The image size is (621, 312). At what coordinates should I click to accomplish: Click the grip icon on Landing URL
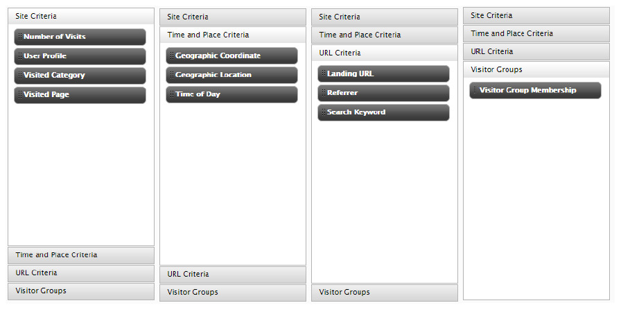323,73
